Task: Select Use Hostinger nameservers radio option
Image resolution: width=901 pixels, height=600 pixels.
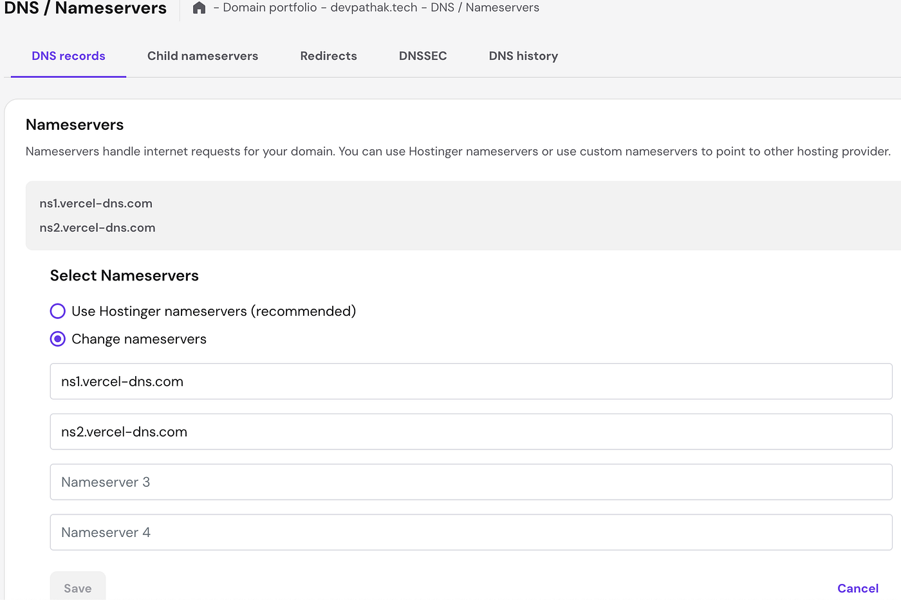Action: tap(58, 311)
